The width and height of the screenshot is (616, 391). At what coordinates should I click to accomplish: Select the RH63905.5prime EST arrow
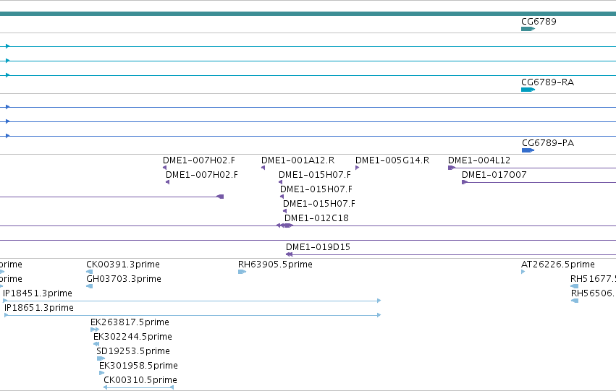[x=242, y=272]
